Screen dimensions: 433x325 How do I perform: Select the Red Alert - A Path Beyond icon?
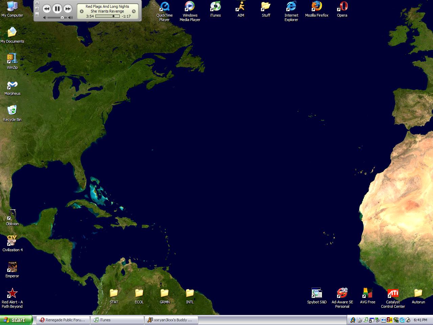12,293
